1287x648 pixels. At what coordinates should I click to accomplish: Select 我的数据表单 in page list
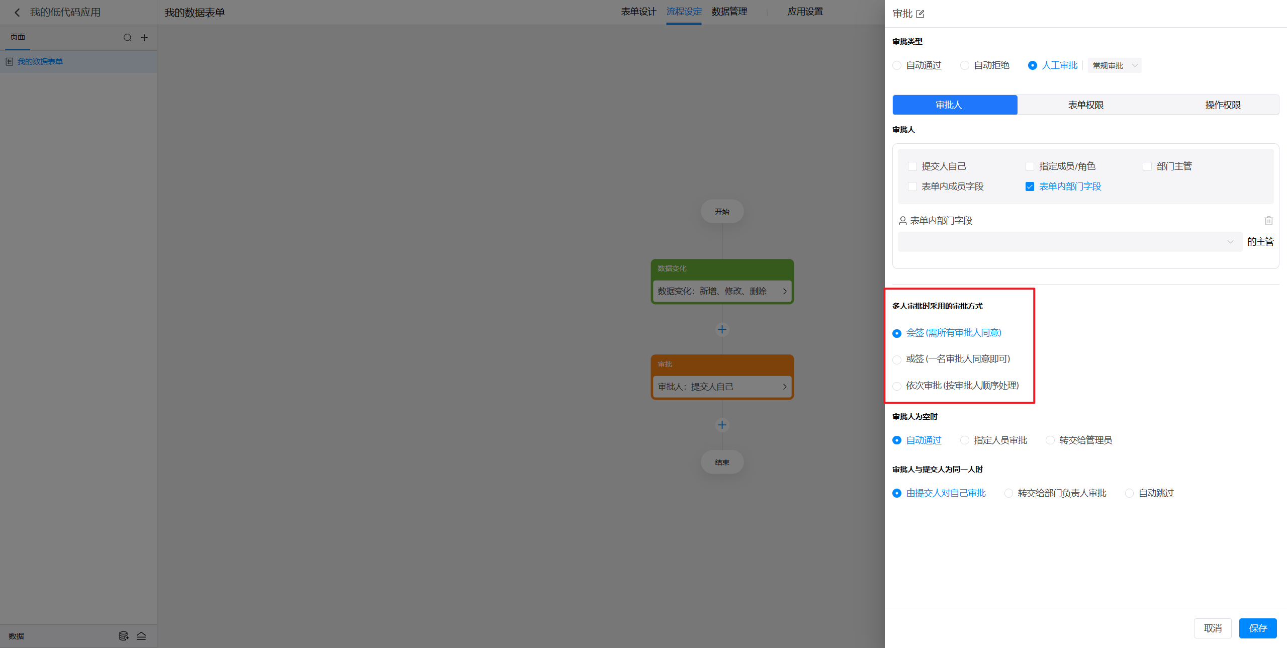coord(40,62)
